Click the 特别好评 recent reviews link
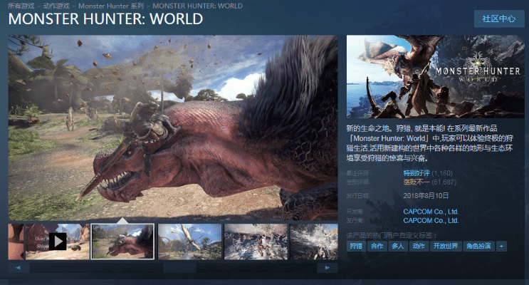 click(x=417, y=173)
